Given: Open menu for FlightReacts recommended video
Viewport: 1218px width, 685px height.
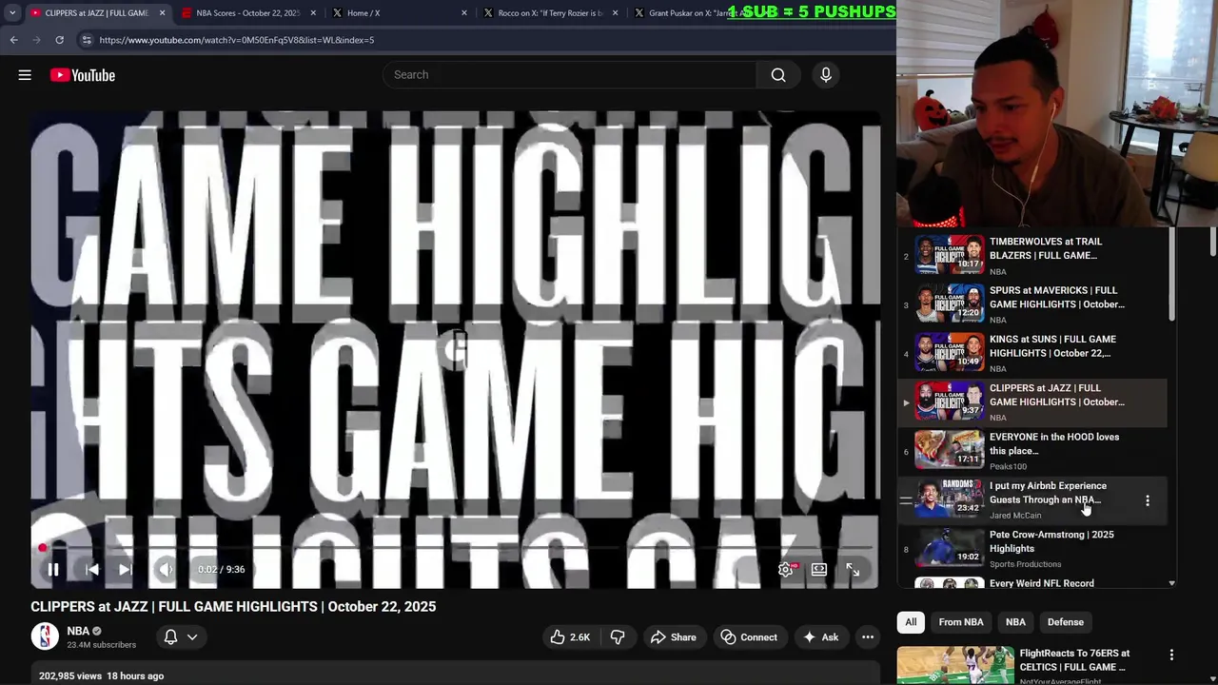Looking at the screenshot, I should click(x=1171, y=656).
